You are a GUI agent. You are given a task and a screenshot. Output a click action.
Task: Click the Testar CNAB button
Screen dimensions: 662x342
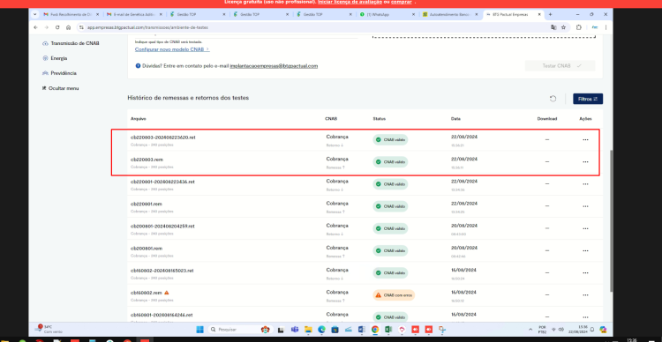pyautogui.click(x=560, y=66)
